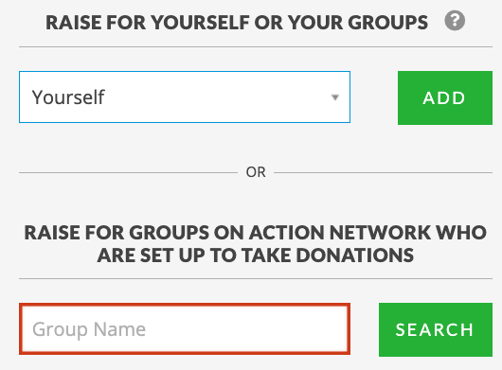Open the Yourself selection box
The image size is (502, 370).
coord(185,97)
